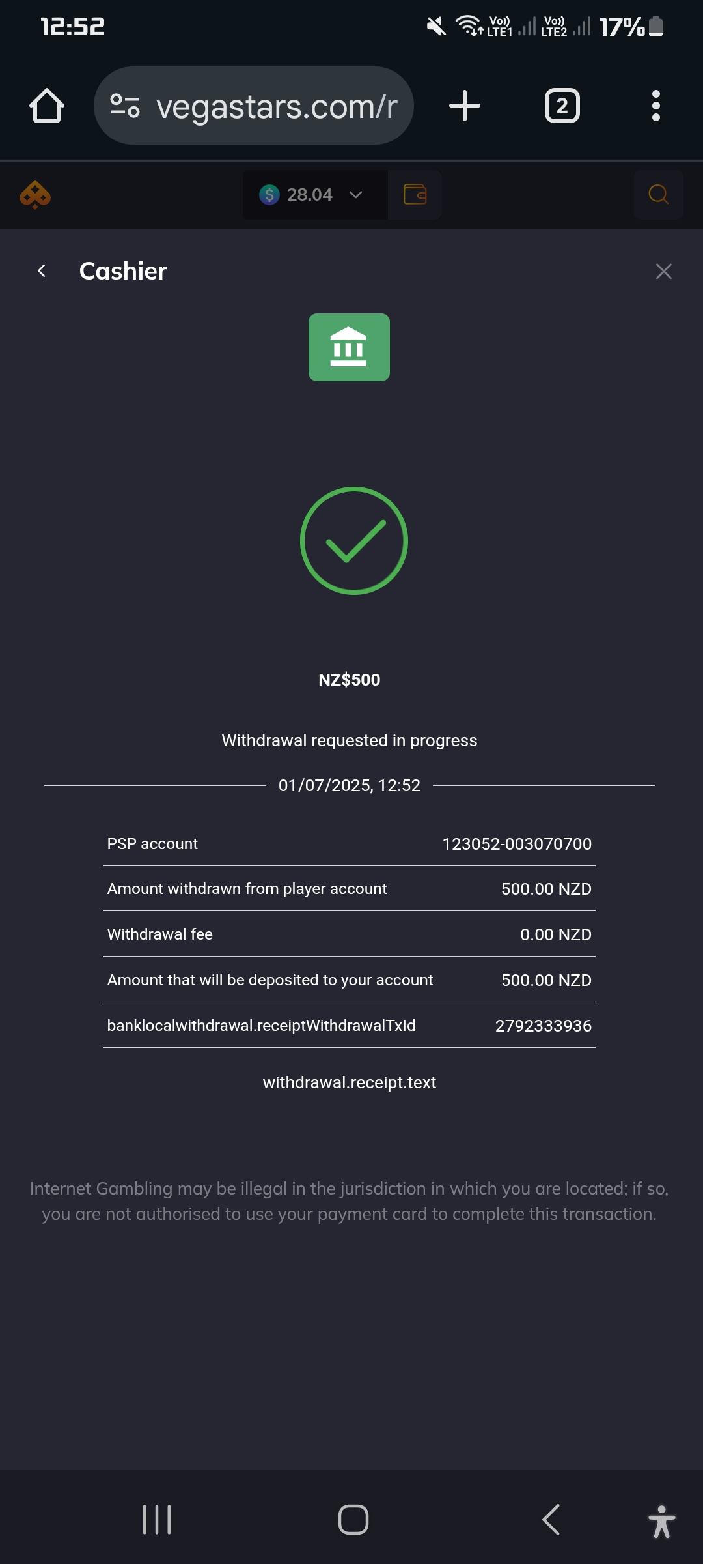Tap the search magnifier icon

[658, 195]
